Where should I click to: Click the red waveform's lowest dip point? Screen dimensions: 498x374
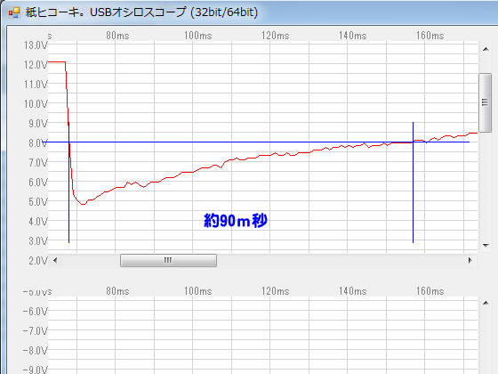[x=84, y=204]
